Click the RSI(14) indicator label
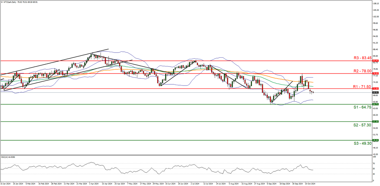The height and width of the screenshot is (186, 380). [6, 157]
